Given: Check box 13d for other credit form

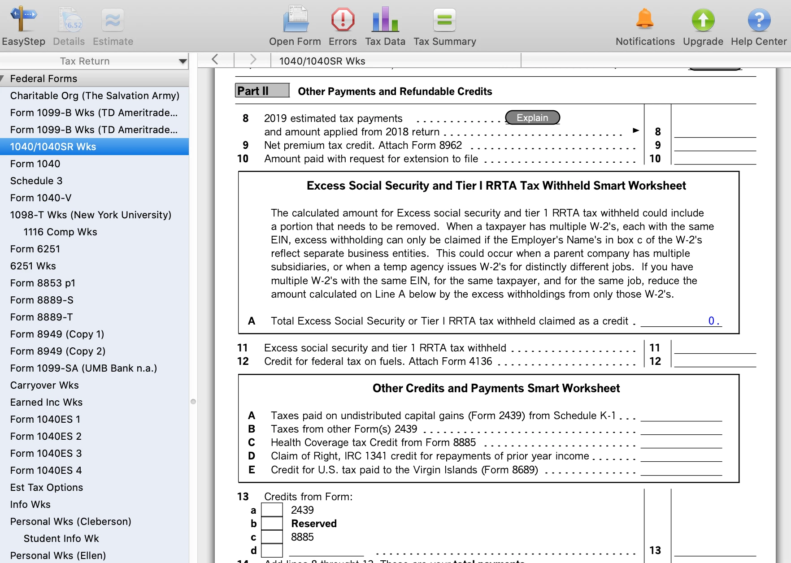Looking at the screenshot, I should tap(272, 550).
